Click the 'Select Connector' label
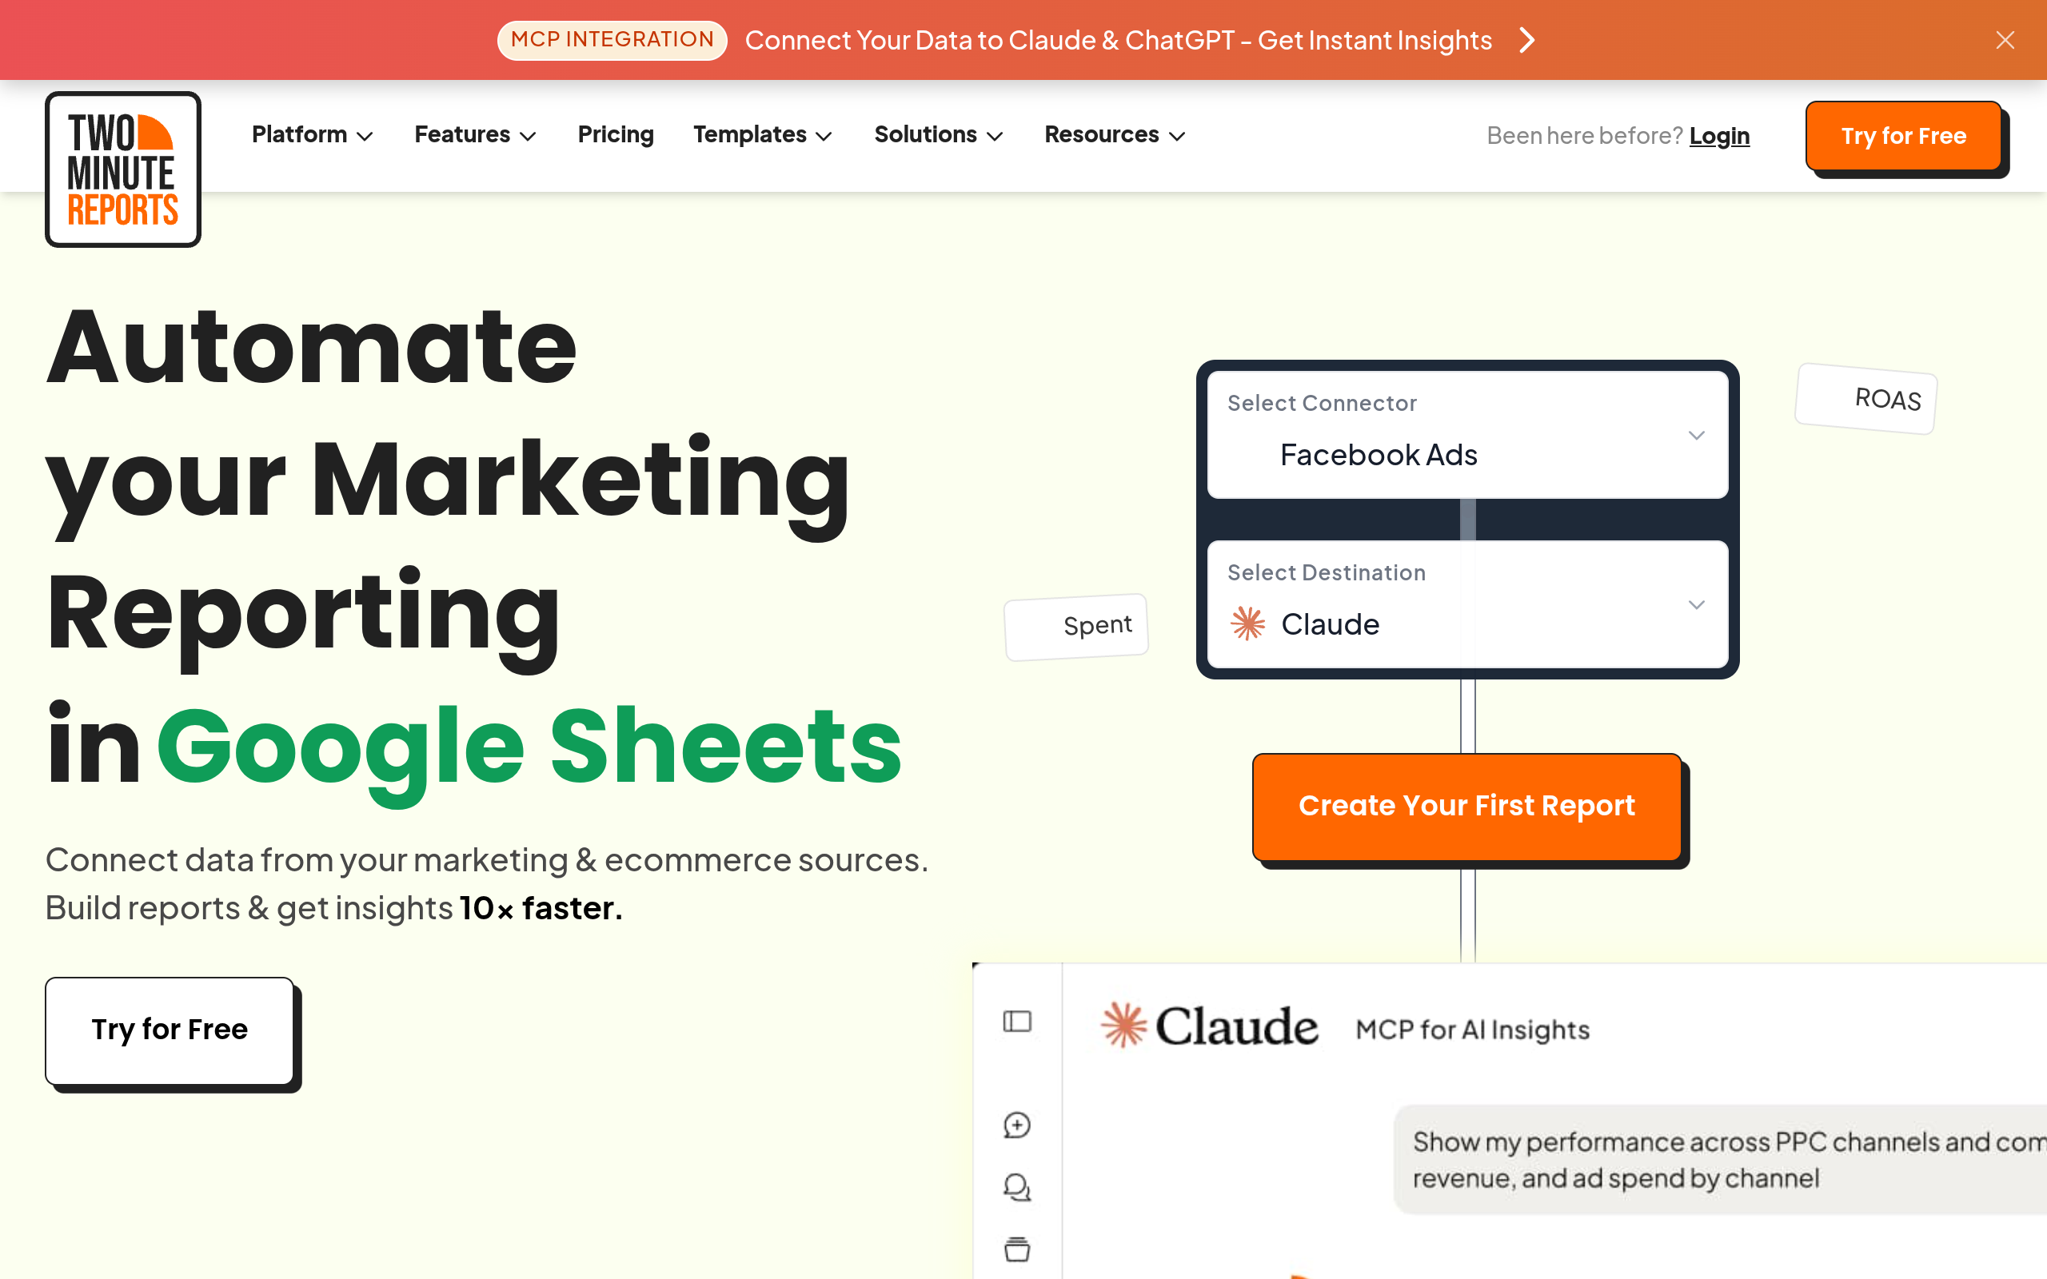The image size is (2047, 1279). [1322, 403]
